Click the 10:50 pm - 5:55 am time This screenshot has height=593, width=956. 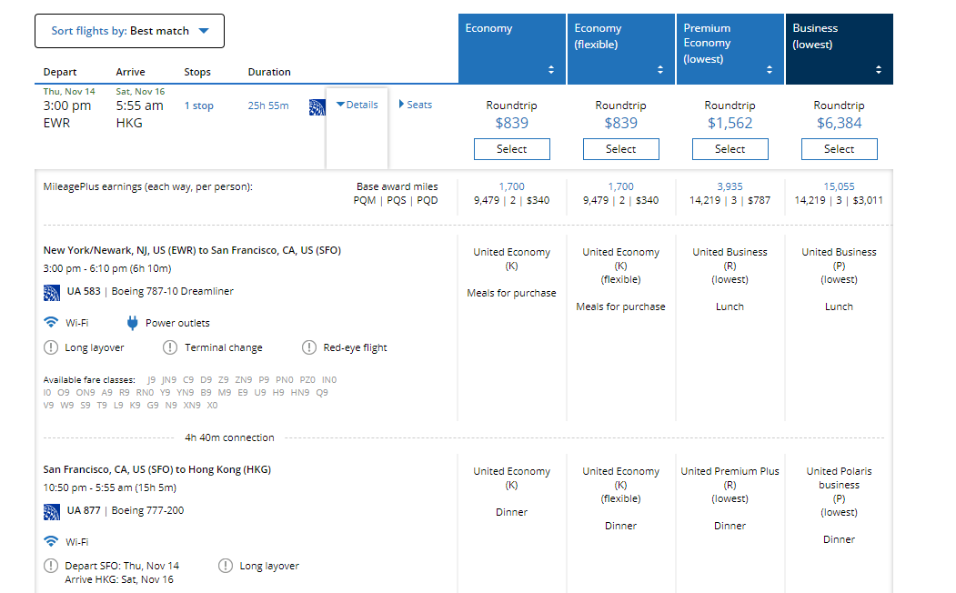[x=110, y=487]
